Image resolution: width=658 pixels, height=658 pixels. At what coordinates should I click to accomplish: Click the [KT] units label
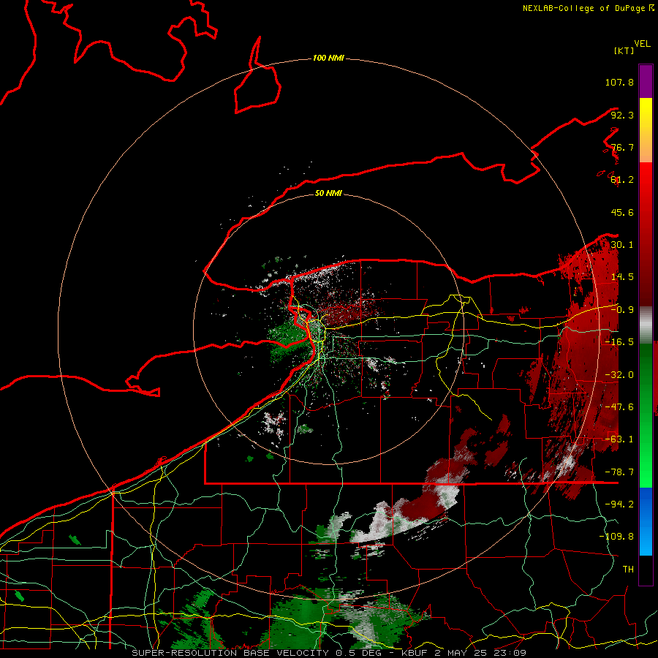click(x=624, y=50)
